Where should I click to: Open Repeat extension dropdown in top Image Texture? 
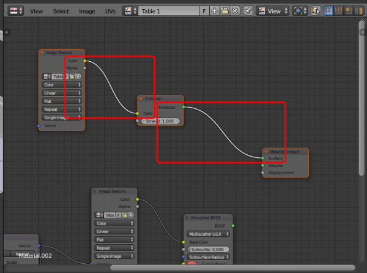tap(62, 110)
